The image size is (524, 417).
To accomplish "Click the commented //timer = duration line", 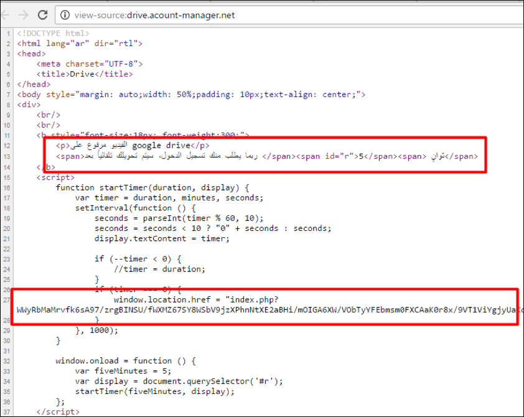I will coord(159,269).
